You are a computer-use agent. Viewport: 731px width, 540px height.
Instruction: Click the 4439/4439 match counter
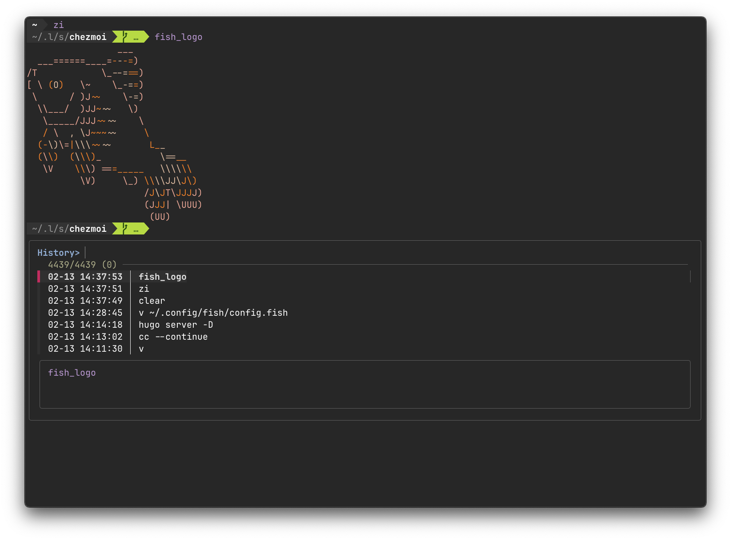coord(82,265)
